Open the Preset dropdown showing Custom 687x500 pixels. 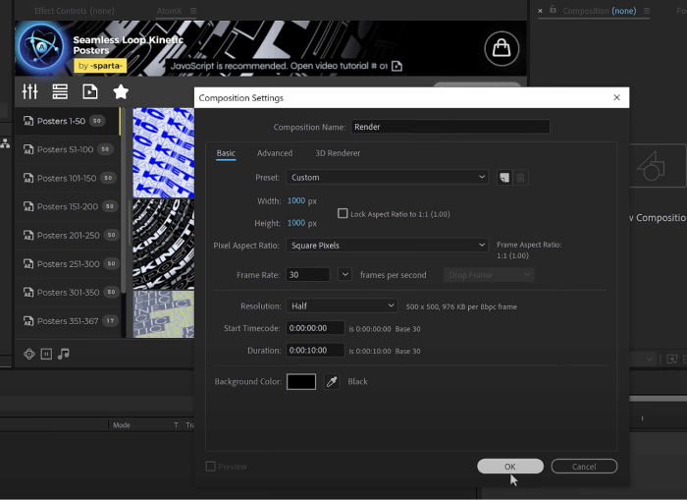pos(387,178)
